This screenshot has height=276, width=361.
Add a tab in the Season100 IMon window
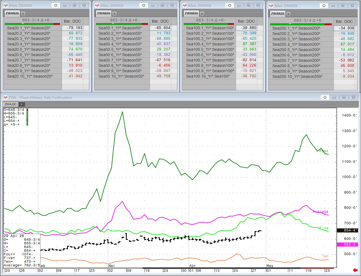point(202,14)
